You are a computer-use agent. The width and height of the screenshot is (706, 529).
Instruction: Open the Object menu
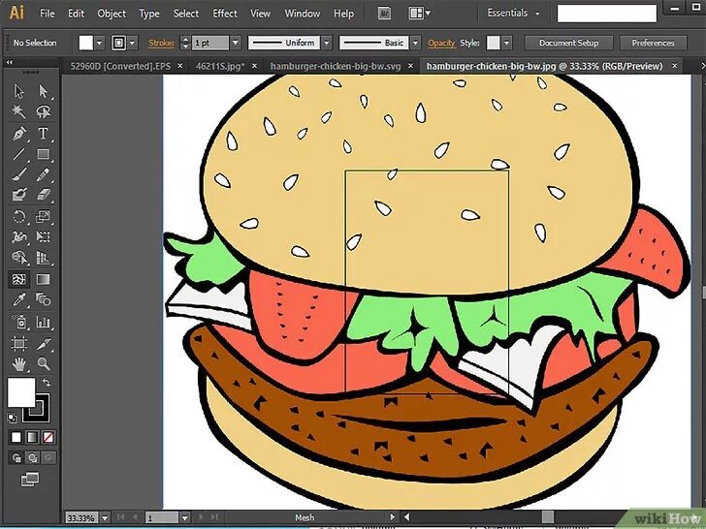pos(112,14)
